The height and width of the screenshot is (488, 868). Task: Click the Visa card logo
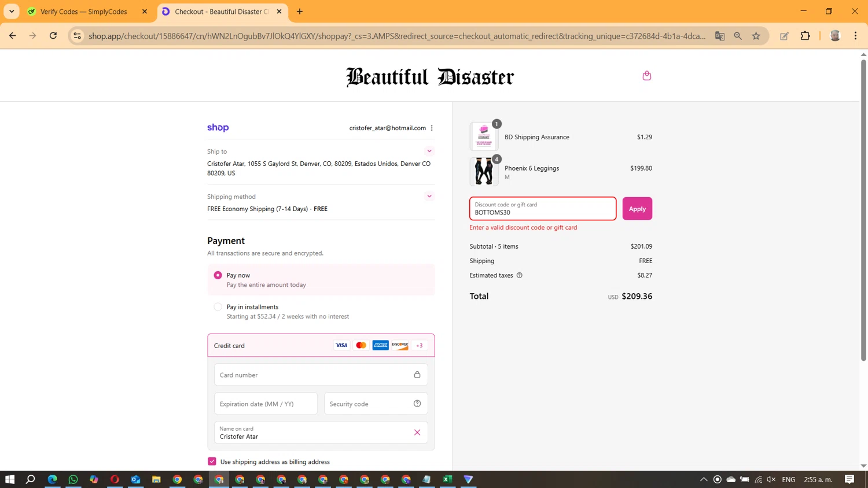tap(341, 345)
